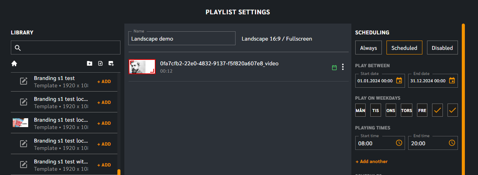Screen dimensions: 478x175
Task: Create a new folder in library
Action: [x=90, y=63]
